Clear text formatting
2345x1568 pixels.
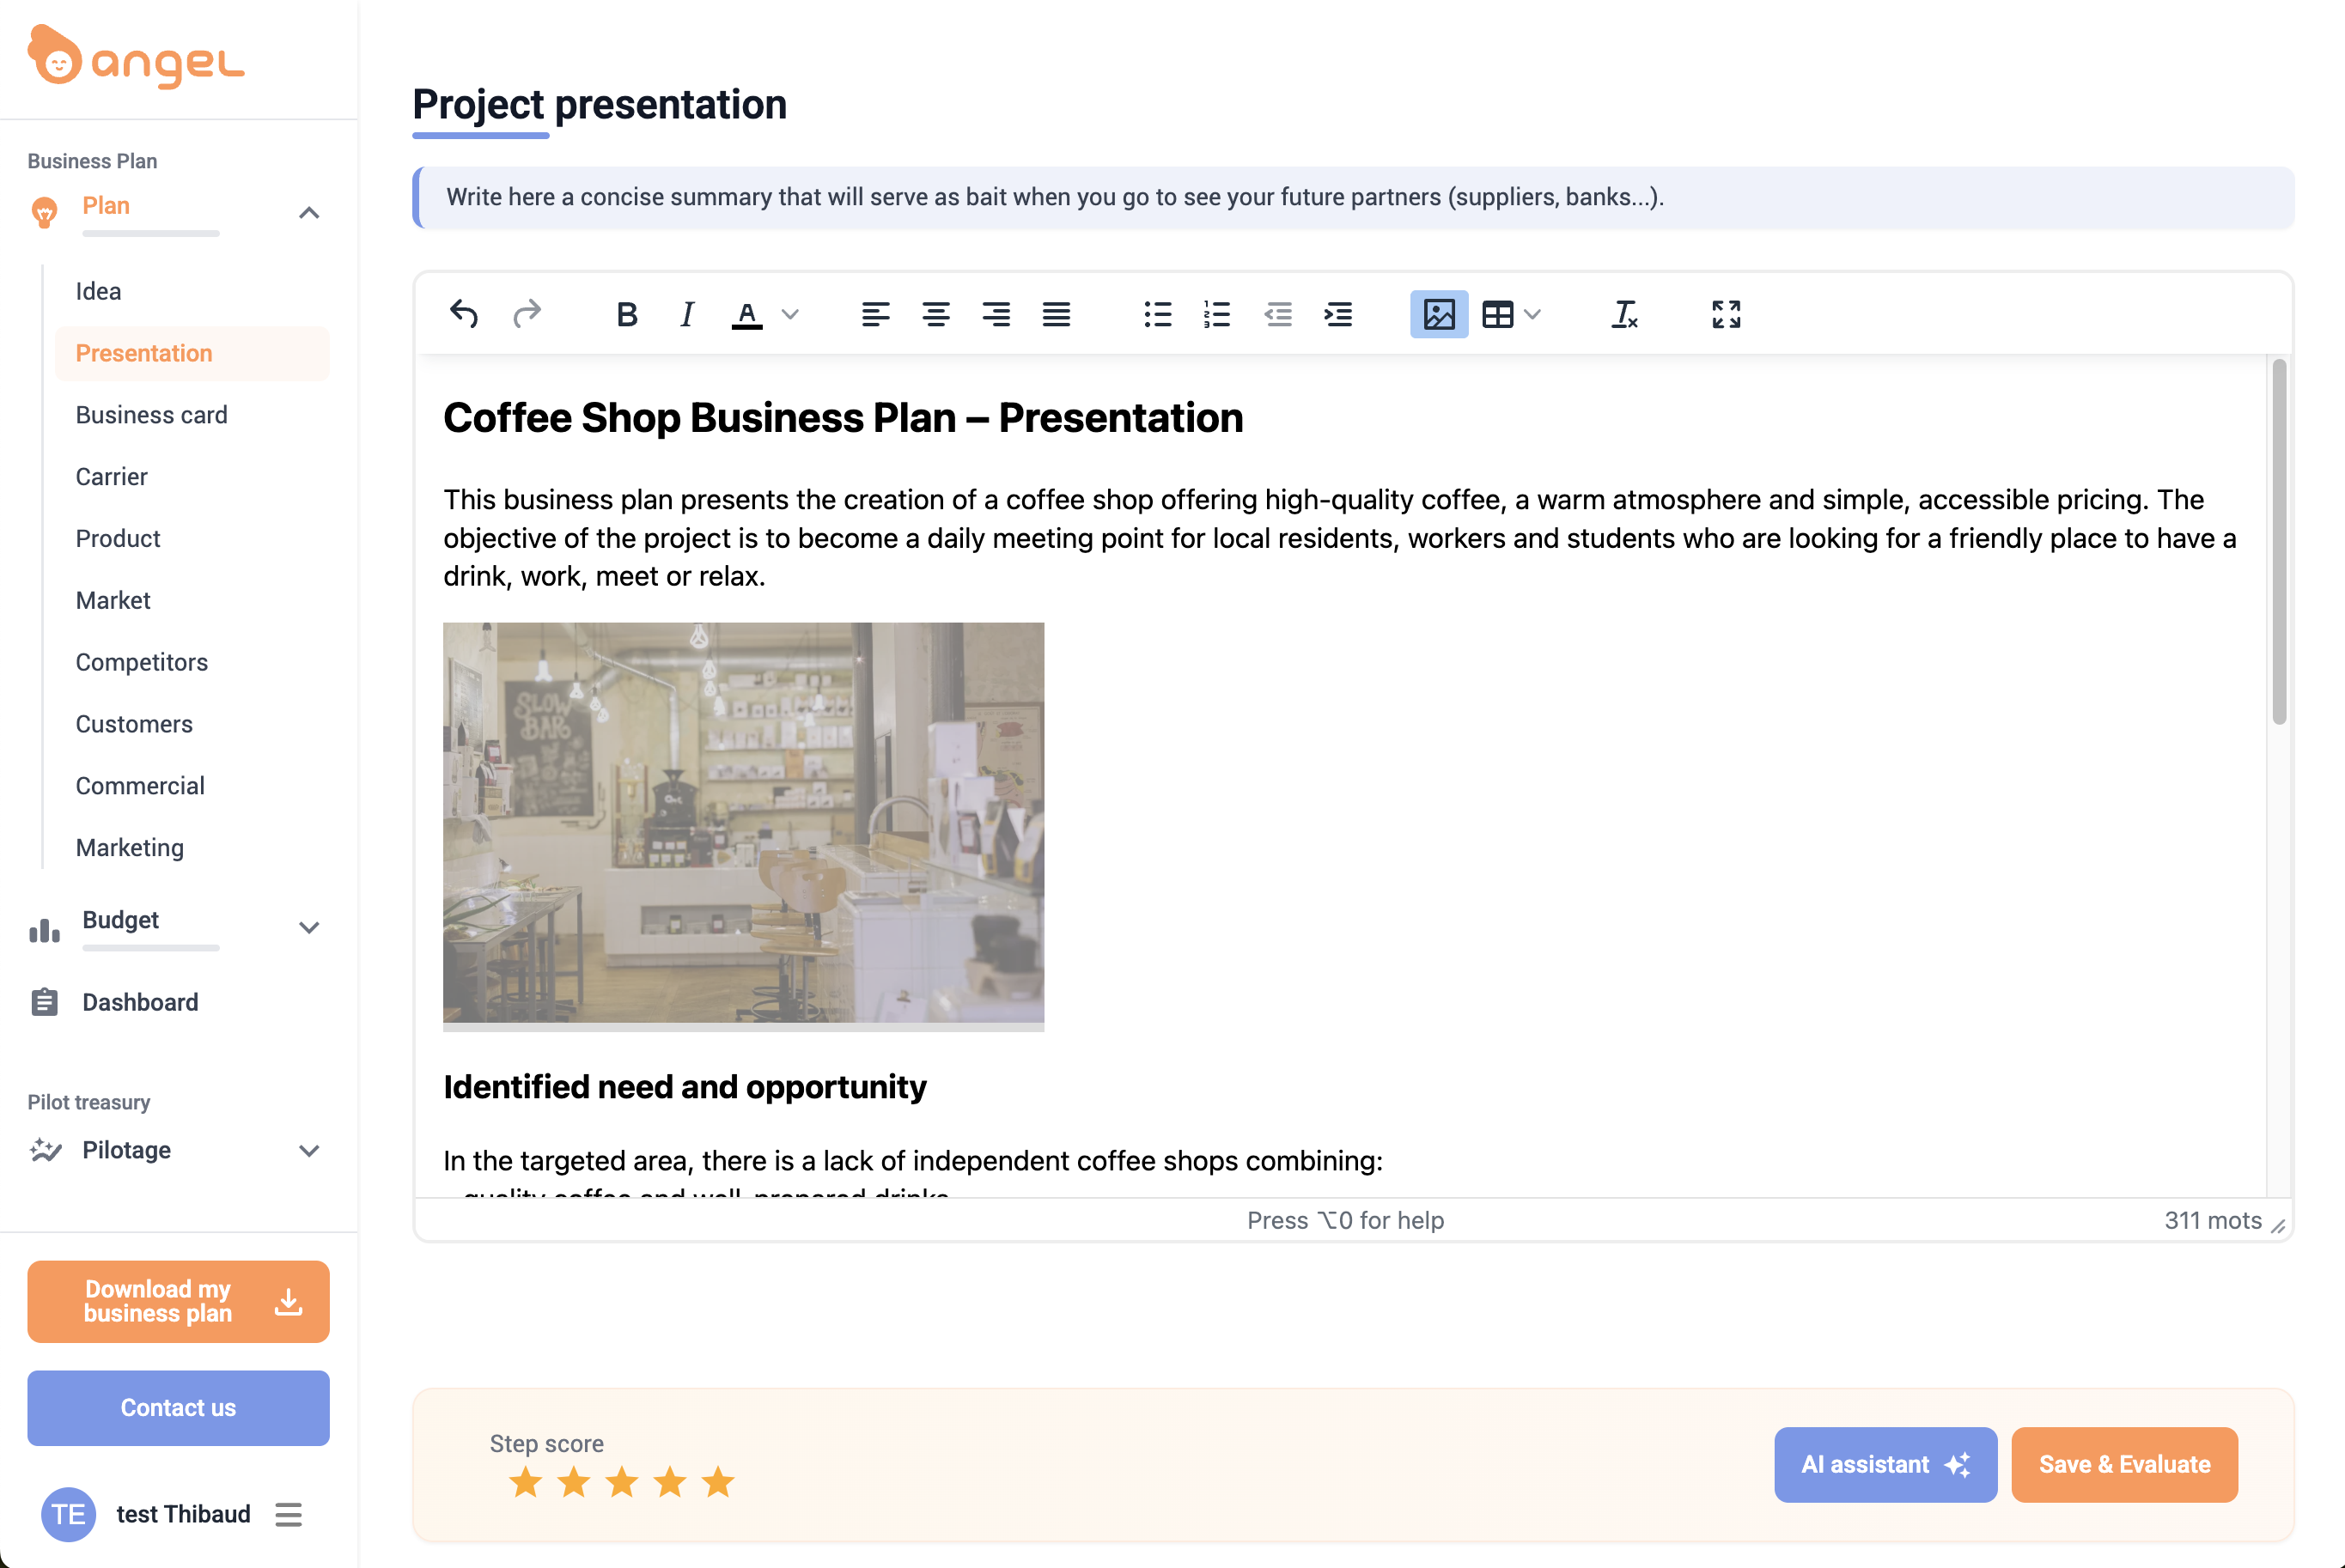point(1624,314)
